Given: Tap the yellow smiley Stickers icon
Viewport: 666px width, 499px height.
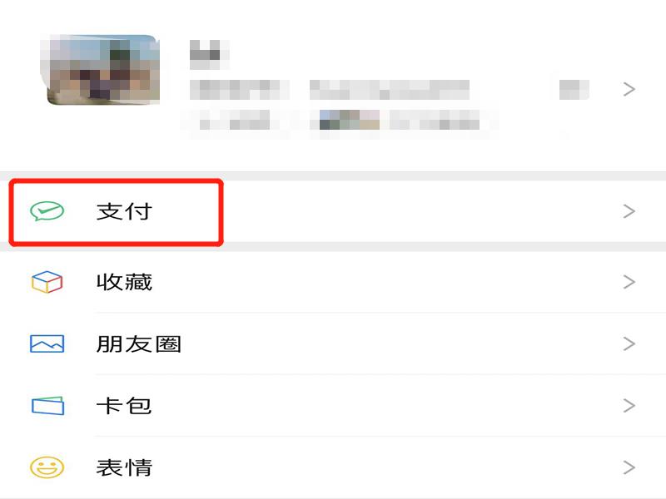Looking at the screenshot, I should coord(47,467).
